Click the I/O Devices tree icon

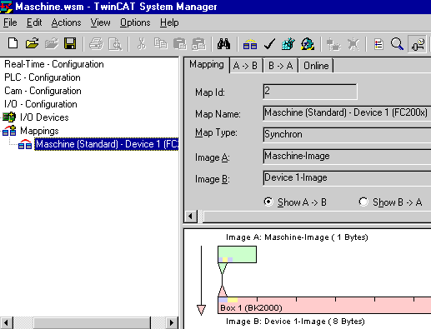(9, 117)
